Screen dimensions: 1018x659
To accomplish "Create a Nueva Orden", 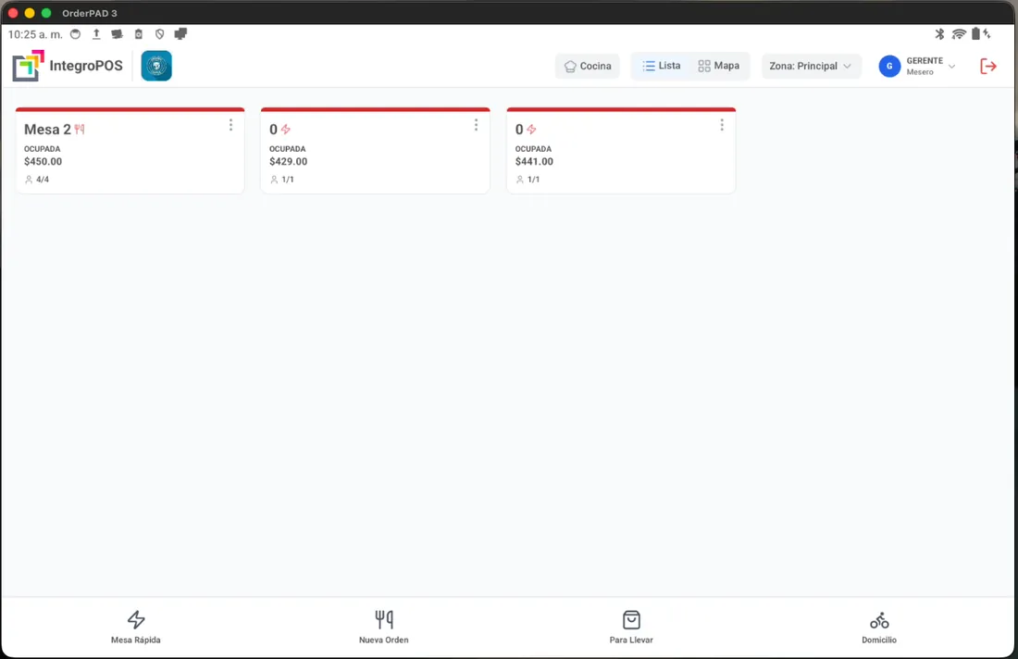I will tap(384, 628).
